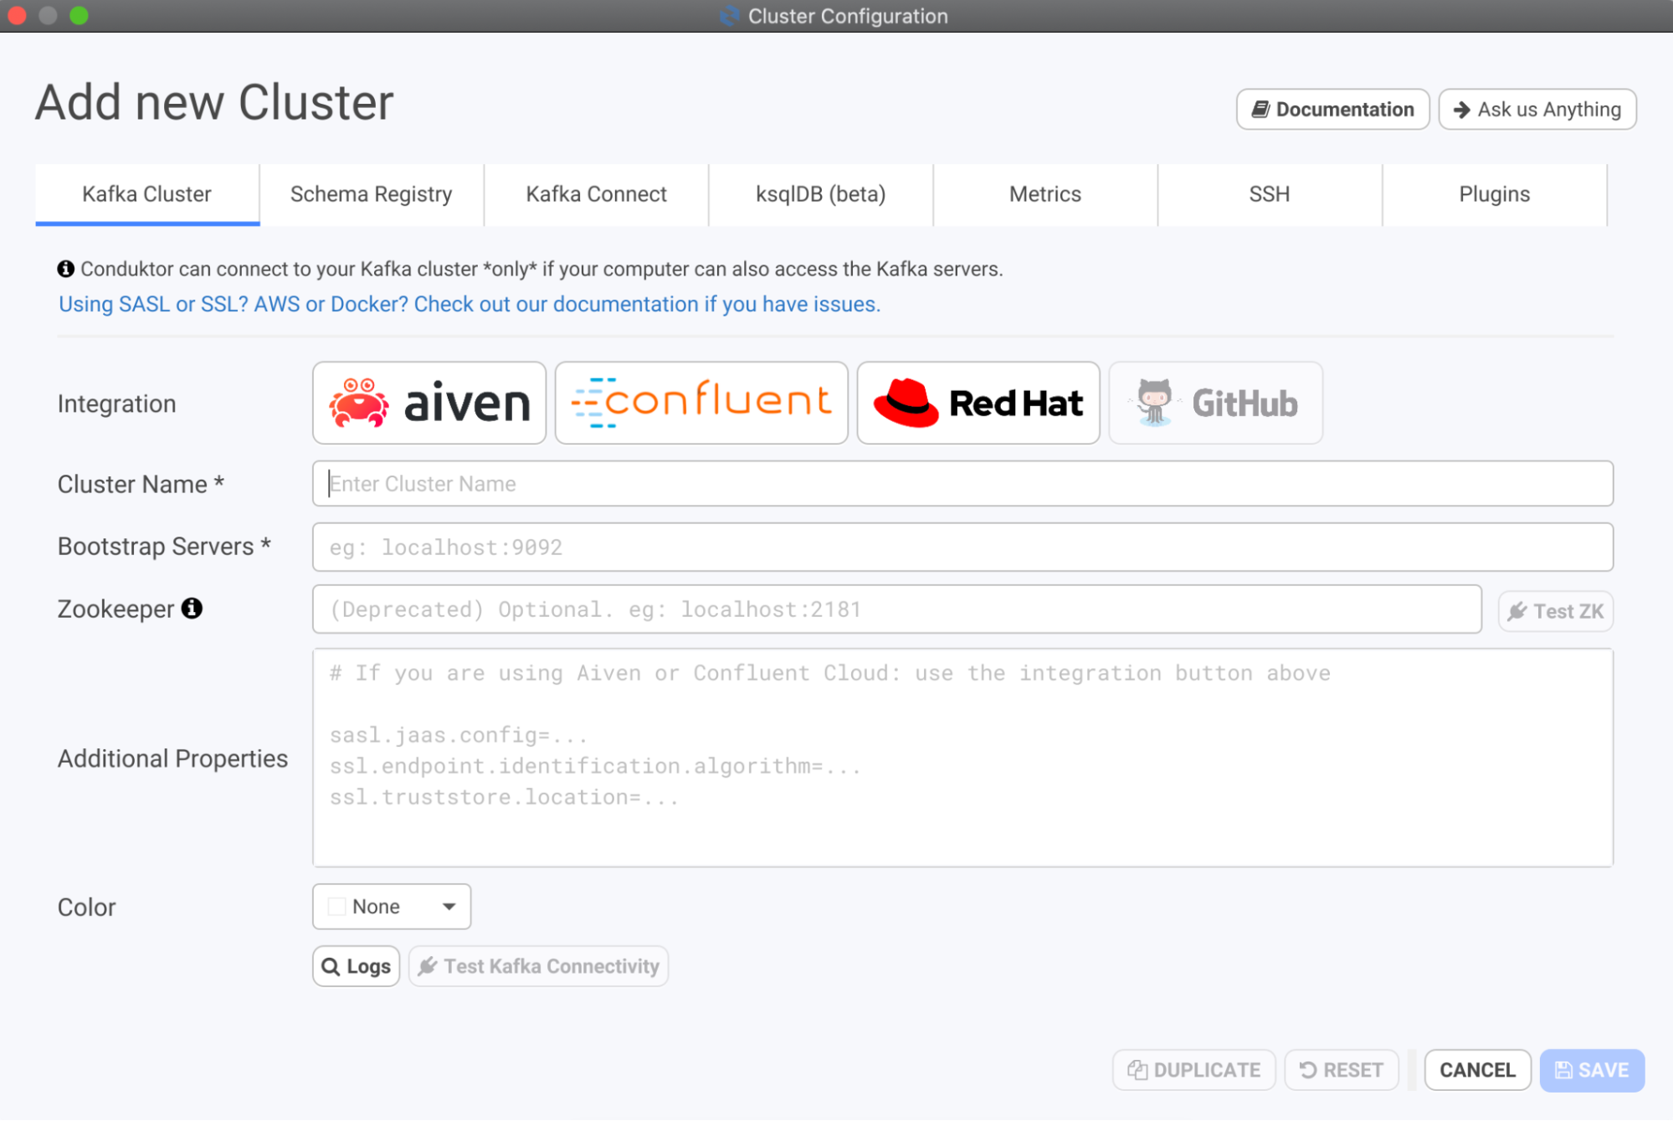Select the Aiven integration logo
Viewport: 1673px width, 1121px height.
tap(429, 403)
